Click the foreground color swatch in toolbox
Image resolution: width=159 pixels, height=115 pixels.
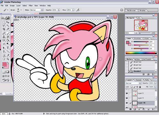(4, 64)
